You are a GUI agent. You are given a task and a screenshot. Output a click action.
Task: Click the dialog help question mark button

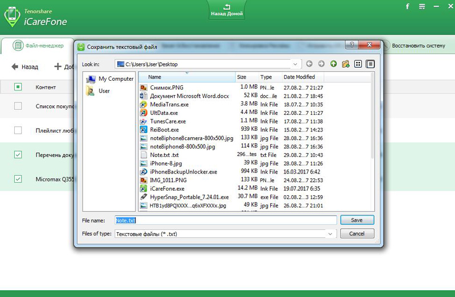[x=351, y=45]
